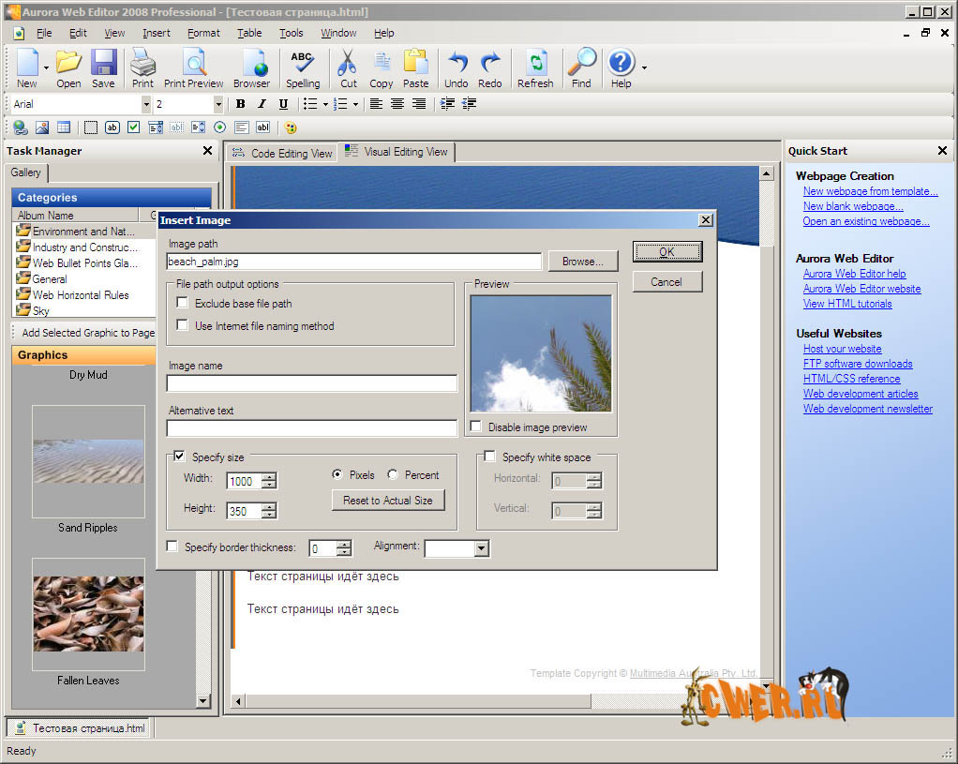Viewport: 958px width, 764px height.
Task: Click the Refresh toolbar icon
Action: pos(535,67)
